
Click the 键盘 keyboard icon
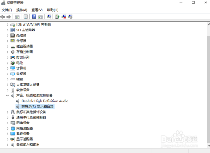tap(13, 79)
